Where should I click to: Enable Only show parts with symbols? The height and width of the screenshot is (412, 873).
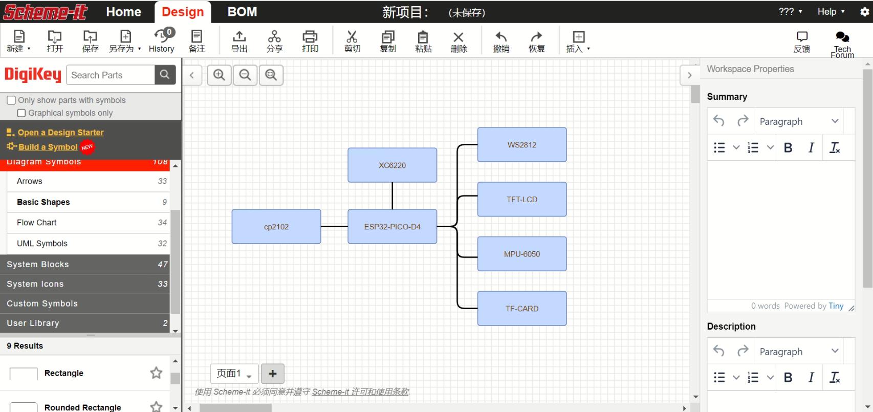pyautogui.click(x=11, y=100)
